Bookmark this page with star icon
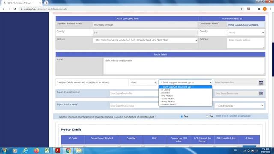Image resolution: width=274 pixels, height=154 pixels. (x=241, y=9)
